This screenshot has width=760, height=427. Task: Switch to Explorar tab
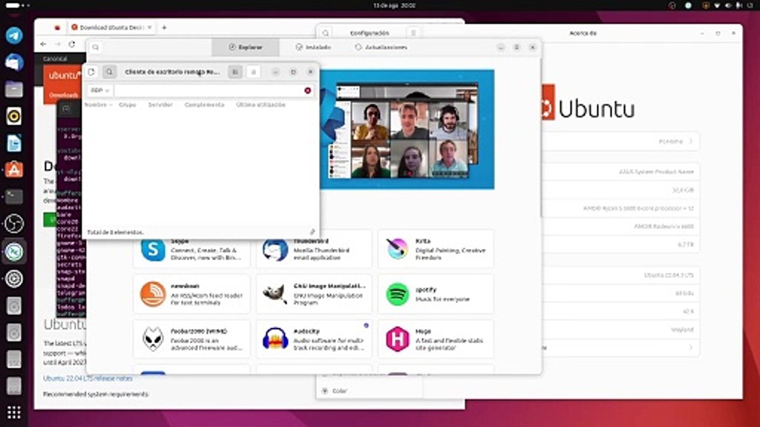pos(245,47)
